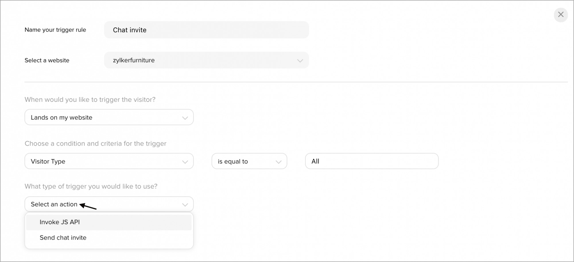
Task: Open the Visitor Type condition dropdown
Action: coord(108,161)
